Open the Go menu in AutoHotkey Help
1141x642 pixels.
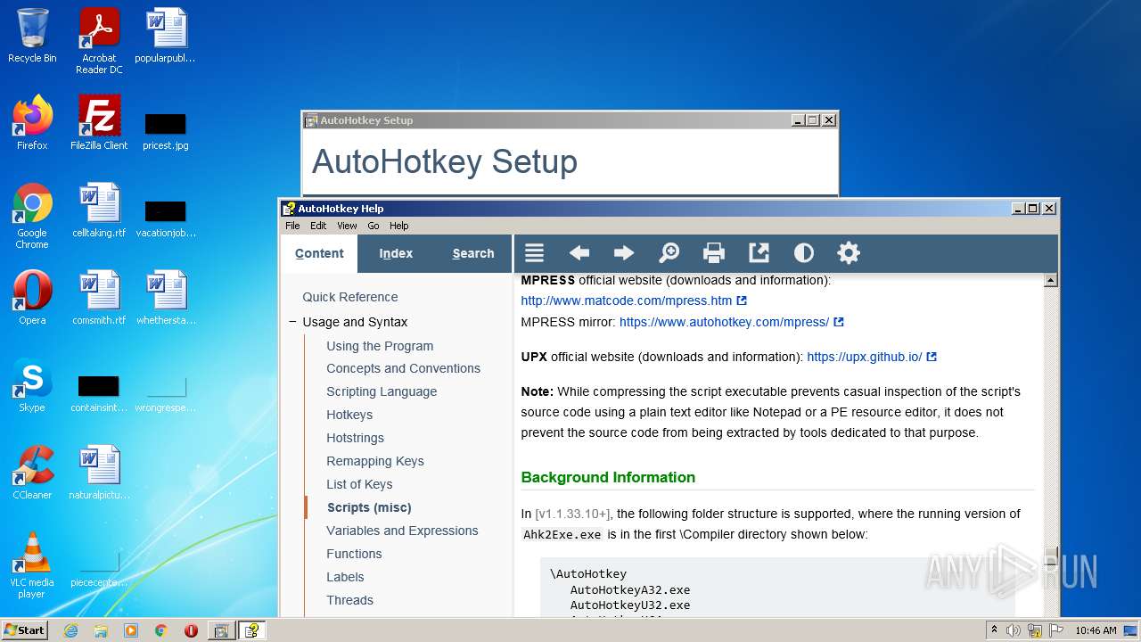click(x=373, y=226)
